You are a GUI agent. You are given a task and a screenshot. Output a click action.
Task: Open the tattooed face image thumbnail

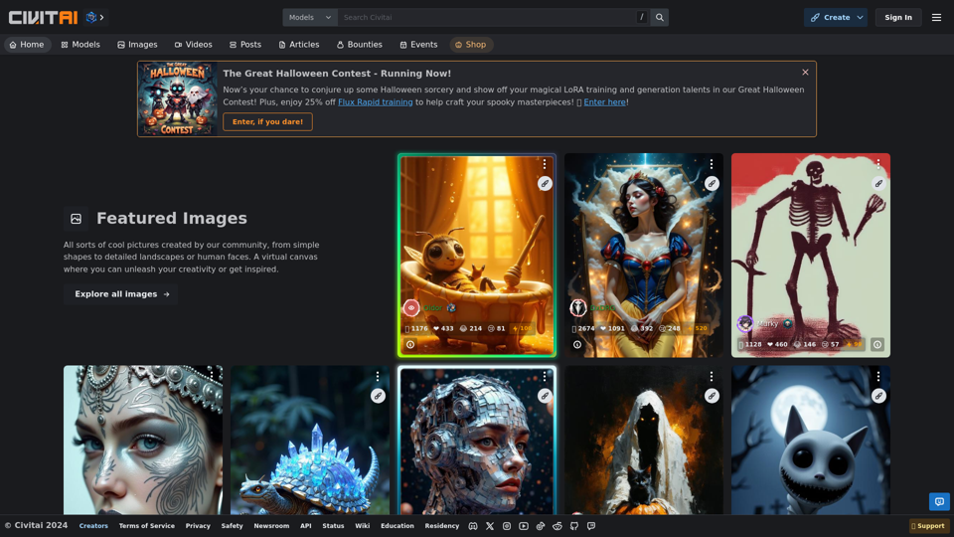click(x=143, y=441)
